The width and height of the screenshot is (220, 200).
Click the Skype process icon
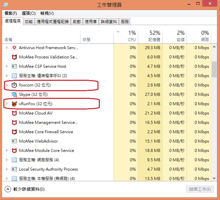tap(14, 94)
